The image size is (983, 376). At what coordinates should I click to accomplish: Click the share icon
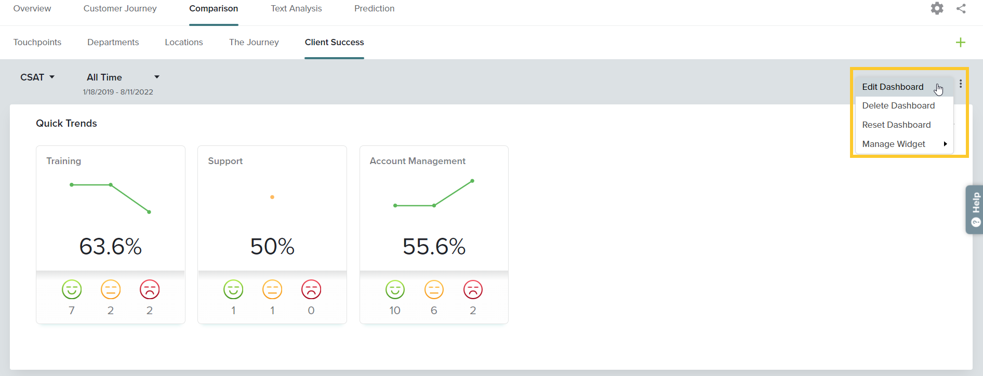961,8
